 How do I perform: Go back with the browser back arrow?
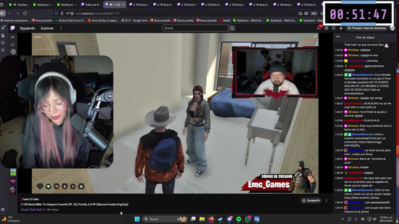point(10,13)
